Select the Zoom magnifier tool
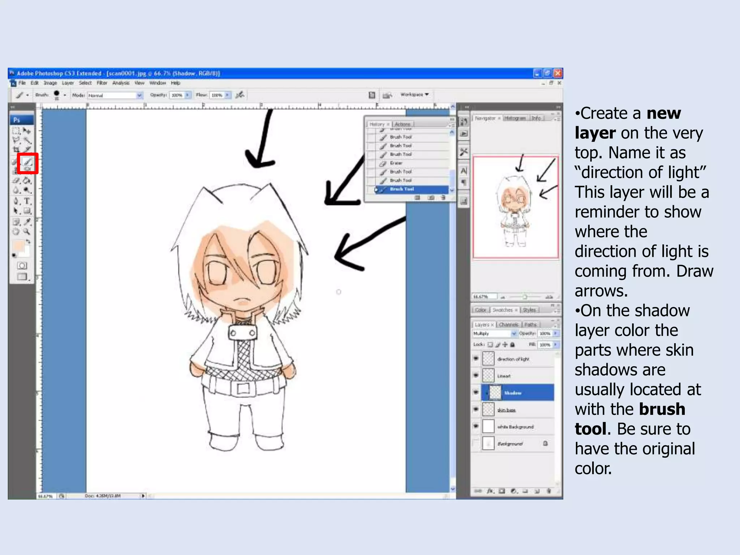Screen dimensions: 740x555 point(27,232)
